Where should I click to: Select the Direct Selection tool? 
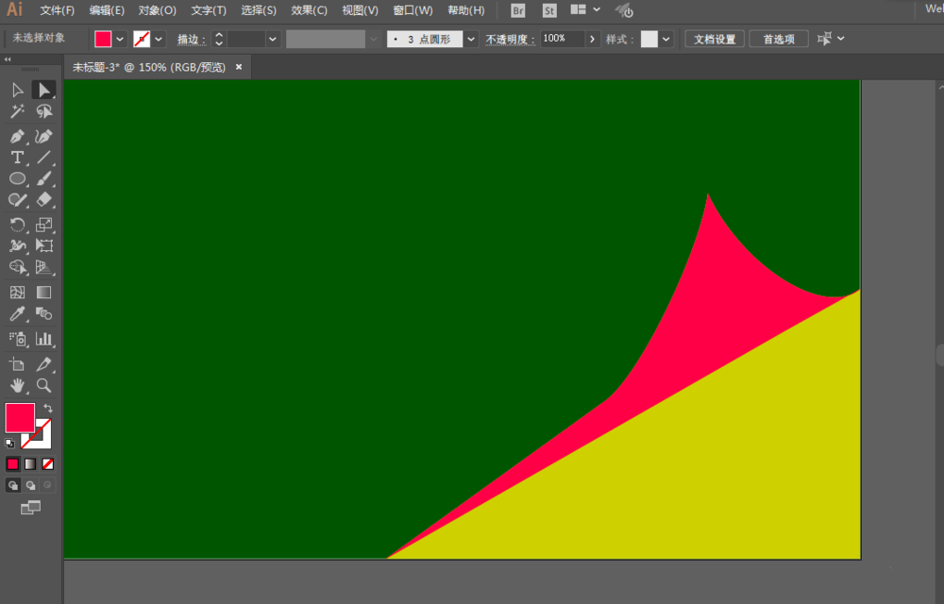(44, 91)
